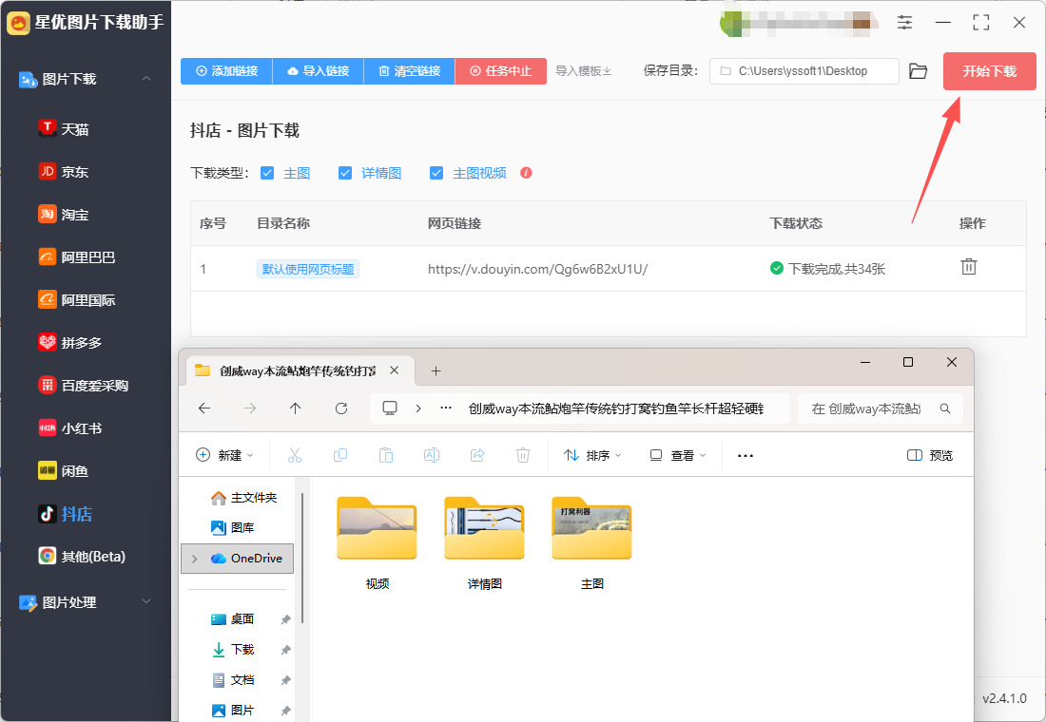Screen dimensions: 1046x722
Task: Open 文档 in Explorer quick access
Action: point(232,680)
